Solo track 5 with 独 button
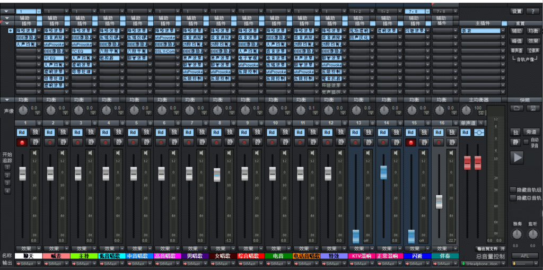 click(x=146, y=132)
